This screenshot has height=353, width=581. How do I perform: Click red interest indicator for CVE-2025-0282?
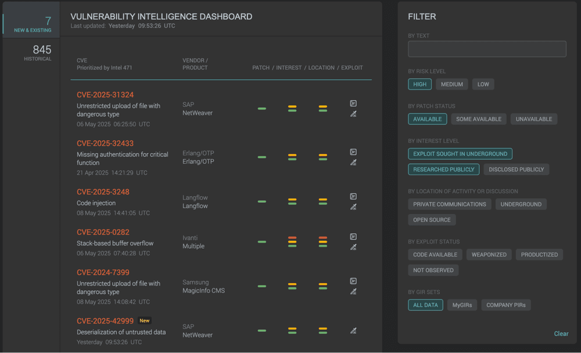pyautogui.click(x=292, y=238)
